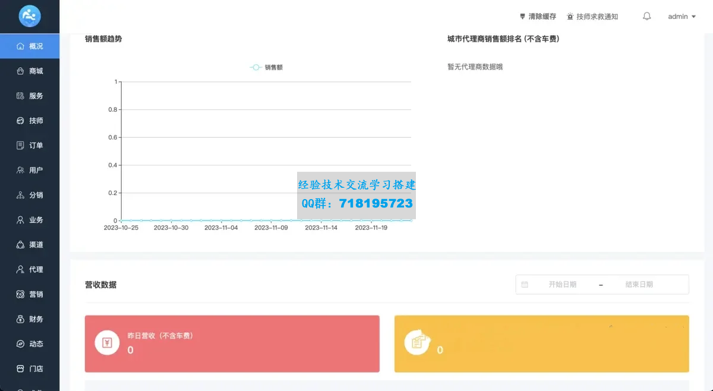Go to the 订单 orders menu
The height and width of the screenshot is (391, 713).
pyautogui.click(x=30, y=146)
